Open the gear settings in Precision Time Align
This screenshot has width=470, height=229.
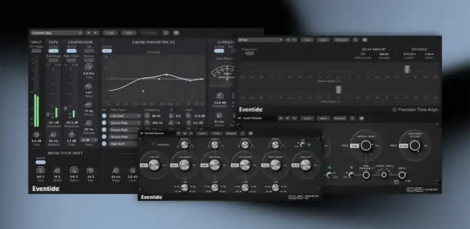pos(365,40)
